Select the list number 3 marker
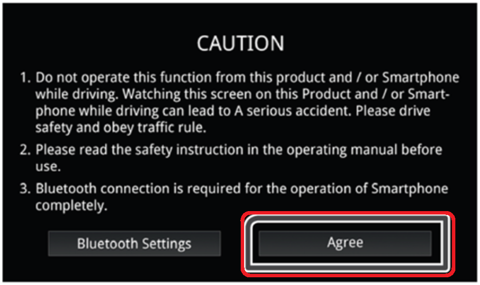This screenshot has width=480, height=285. coord(26,189)
